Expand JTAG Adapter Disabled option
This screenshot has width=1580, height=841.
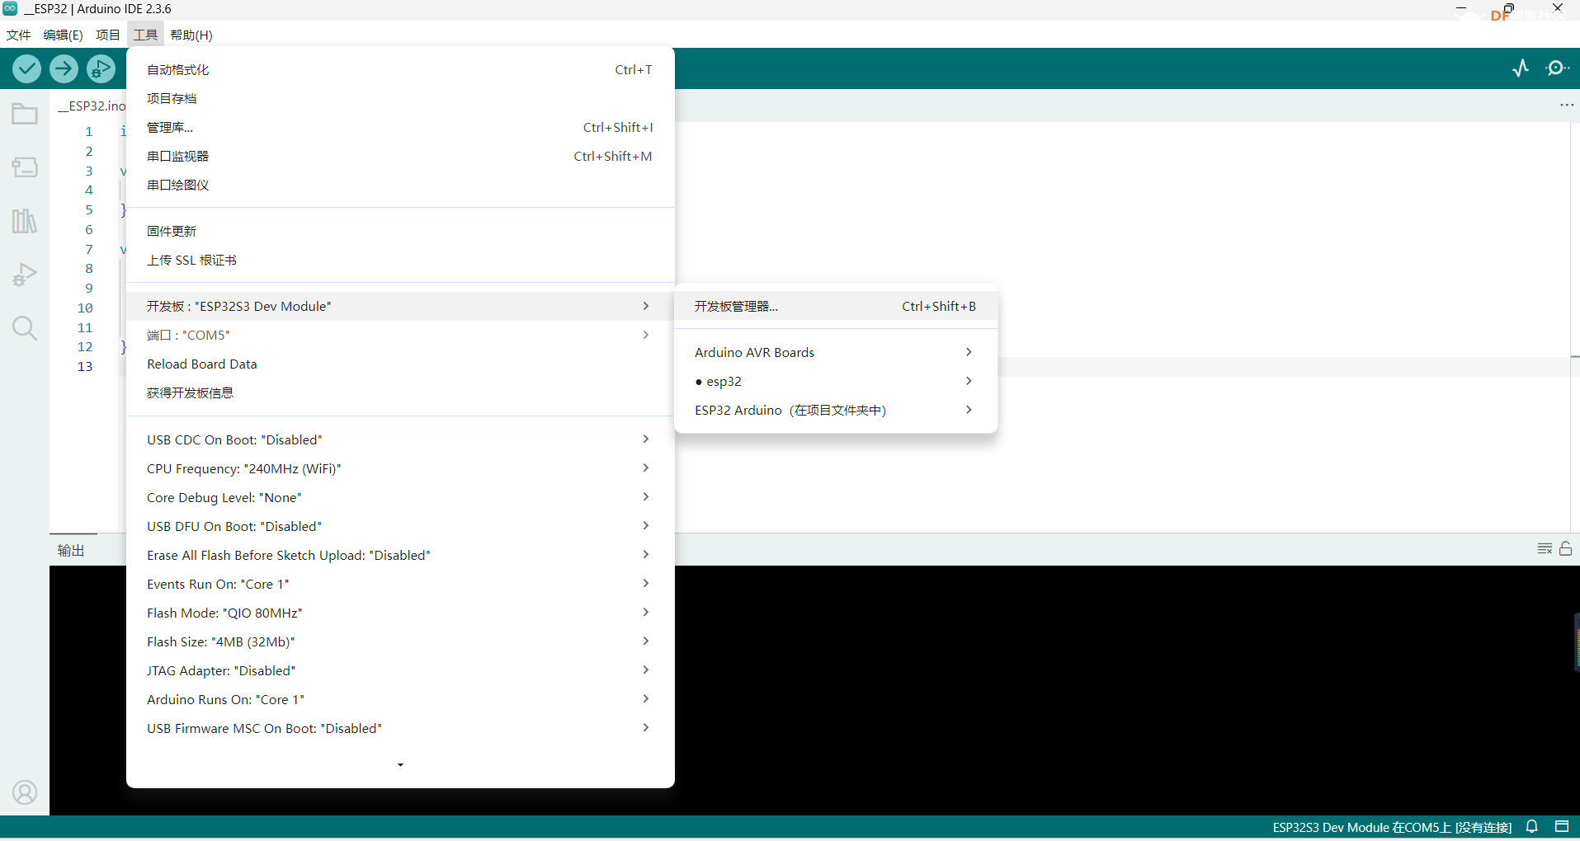pyautogui.click(x=400, y=671)
